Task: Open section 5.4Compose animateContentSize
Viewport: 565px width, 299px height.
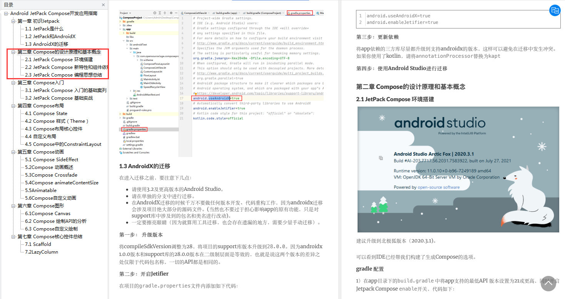Action: click(x=62, y=183)
